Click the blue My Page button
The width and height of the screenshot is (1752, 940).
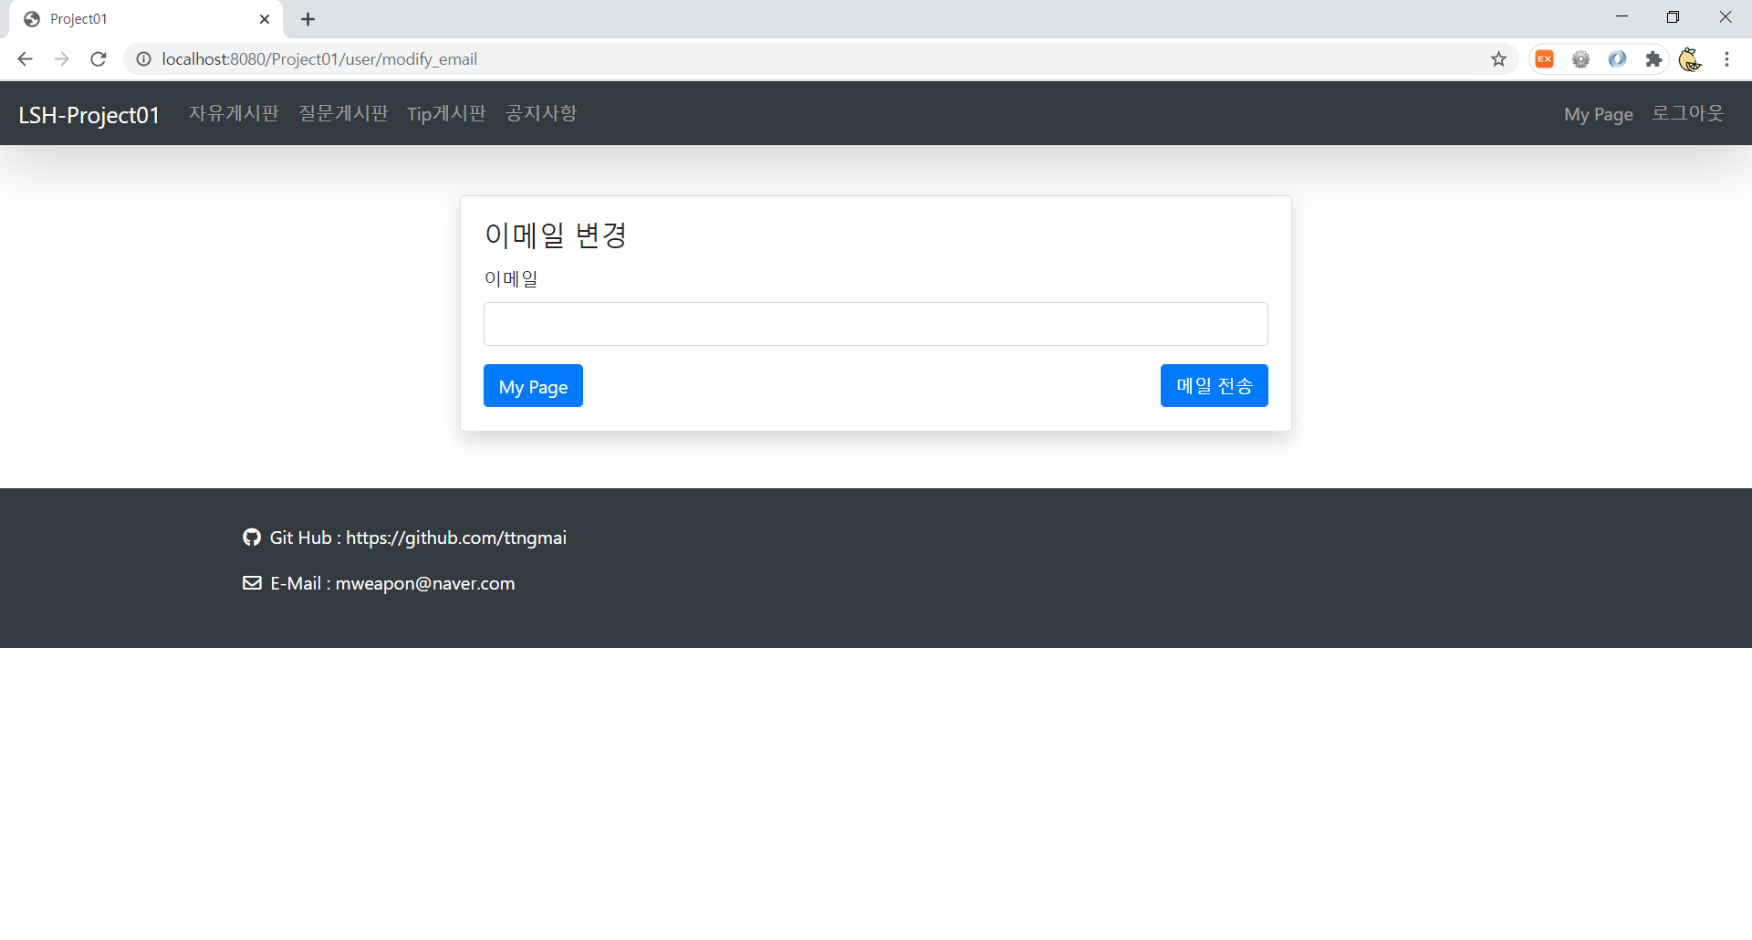coord(533,386)
